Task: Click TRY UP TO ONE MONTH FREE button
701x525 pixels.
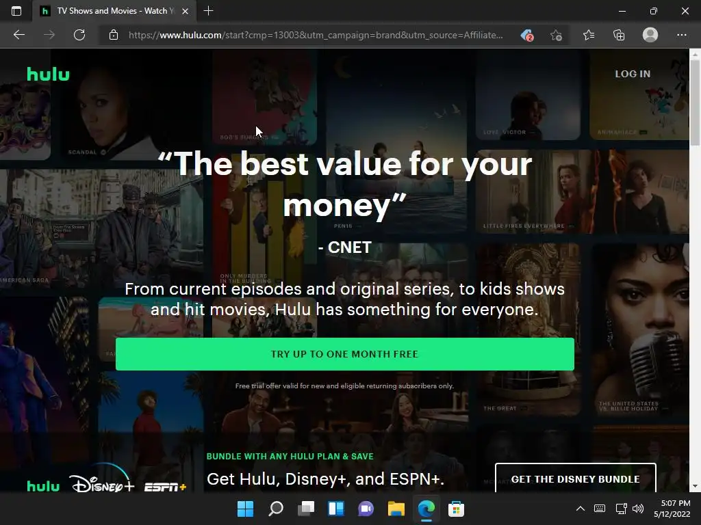Action: click(x=345, y=354)
